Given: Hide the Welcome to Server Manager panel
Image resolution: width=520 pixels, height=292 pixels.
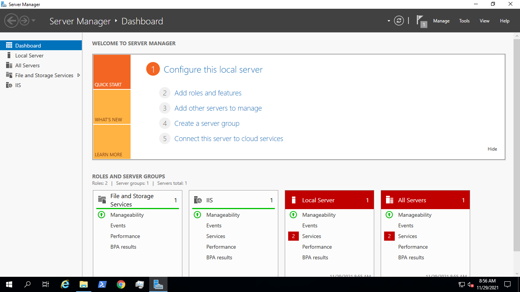Looking at the screenshot, I should coord(492,149).
